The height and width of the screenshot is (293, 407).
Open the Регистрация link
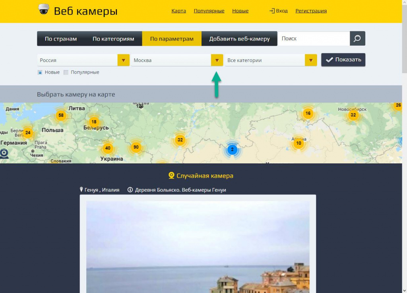tap(311, 11)
